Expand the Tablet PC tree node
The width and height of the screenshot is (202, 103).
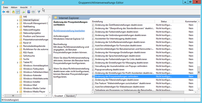[17, 62]
